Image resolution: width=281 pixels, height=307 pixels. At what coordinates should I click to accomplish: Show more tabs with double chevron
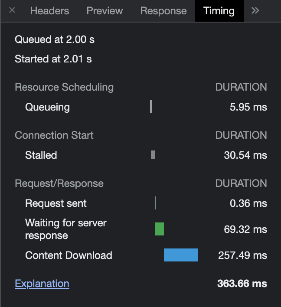[x=255, y=10]
